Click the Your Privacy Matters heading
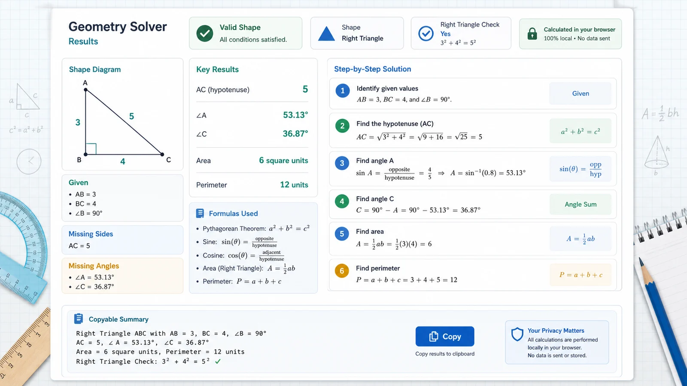The image size is (687, 386). tap(556, 331)
